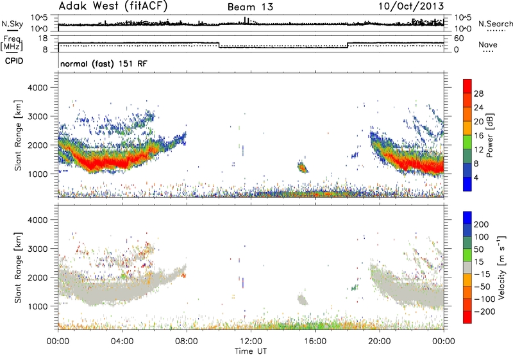
Task: Click the date '10/Oct/2013'
Action: pos(411,6)
